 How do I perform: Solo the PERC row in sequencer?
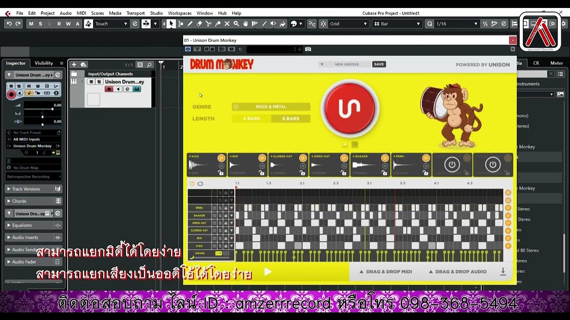click(x=220, y=208)
